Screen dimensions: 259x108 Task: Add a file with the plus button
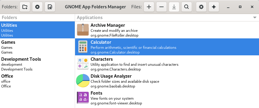pyautogui.click(x=149, y=7)
